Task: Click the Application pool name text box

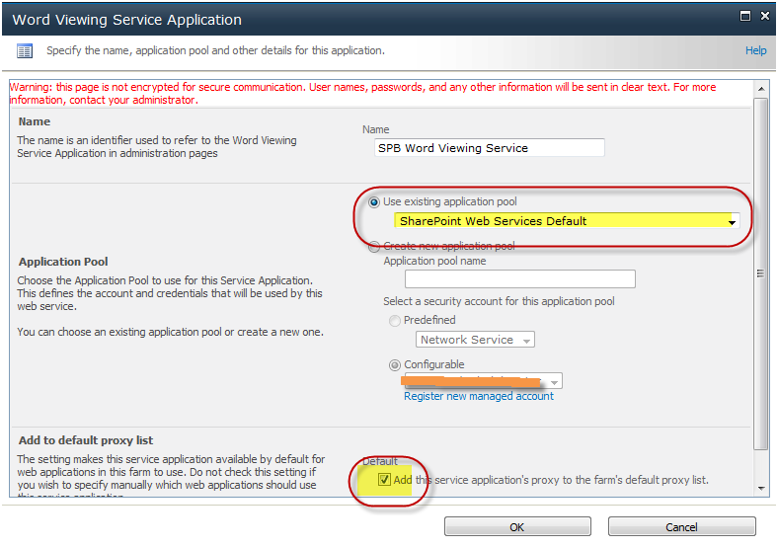Action: (520, 279)
